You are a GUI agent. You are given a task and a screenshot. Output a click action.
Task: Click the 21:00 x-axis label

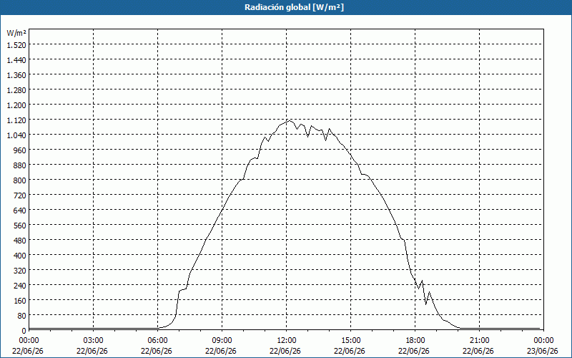point(479,341)
